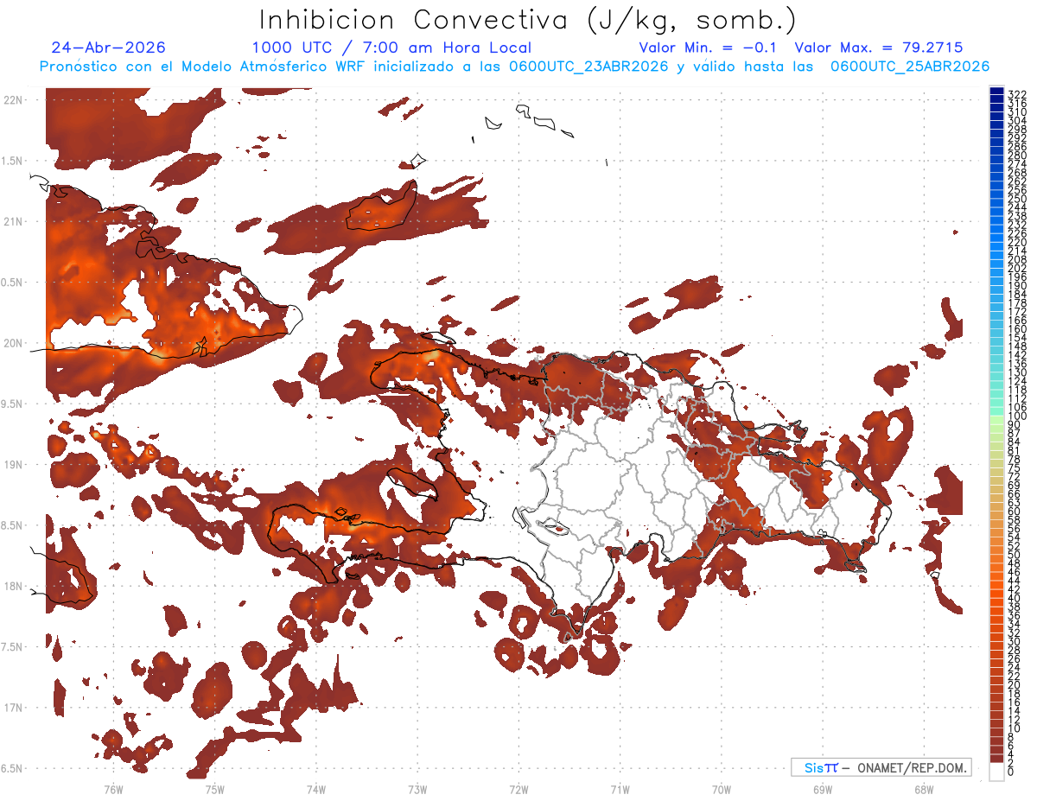This screenshot has height=801, width=1037.
Task: Click the 1000 UTC / 7:00 am Hora Local text
Action: (391, 48)
